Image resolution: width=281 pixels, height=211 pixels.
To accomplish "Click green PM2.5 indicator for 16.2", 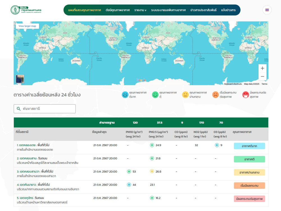I will coord(152,198).
